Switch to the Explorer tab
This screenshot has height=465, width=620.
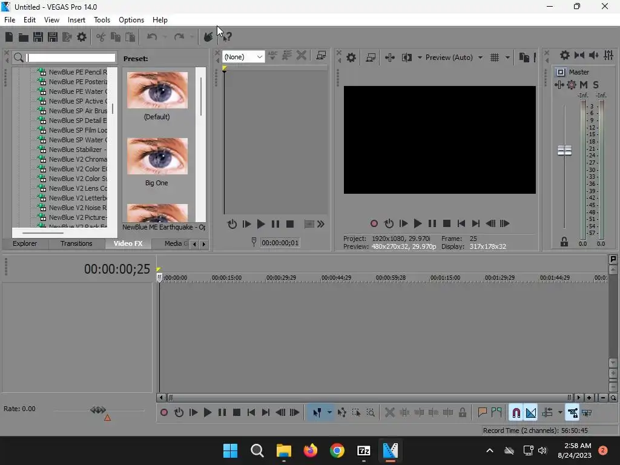click(x=25, y=243)
